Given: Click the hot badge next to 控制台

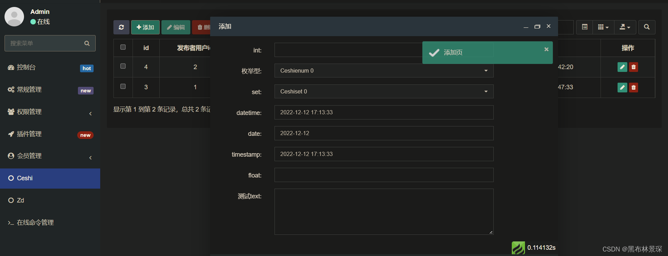Looking at the screenshot, I should click(x=87, y=68).
